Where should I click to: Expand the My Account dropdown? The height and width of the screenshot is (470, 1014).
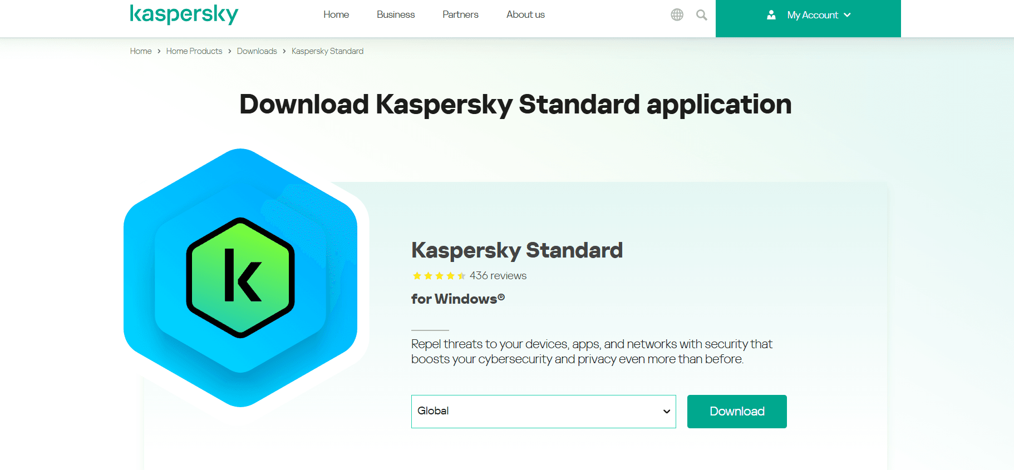click(808, 18)
